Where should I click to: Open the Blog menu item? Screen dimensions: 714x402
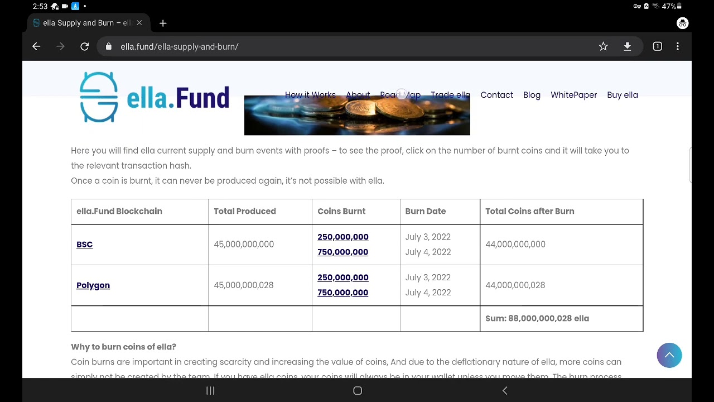pos(532,95)
